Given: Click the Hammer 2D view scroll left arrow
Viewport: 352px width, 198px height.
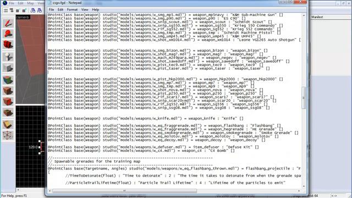Looking at the screenshot, I should tap(18, 190).
